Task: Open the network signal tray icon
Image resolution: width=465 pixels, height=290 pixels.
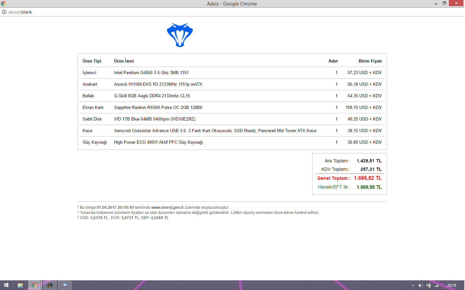Action: coord(436,285)
